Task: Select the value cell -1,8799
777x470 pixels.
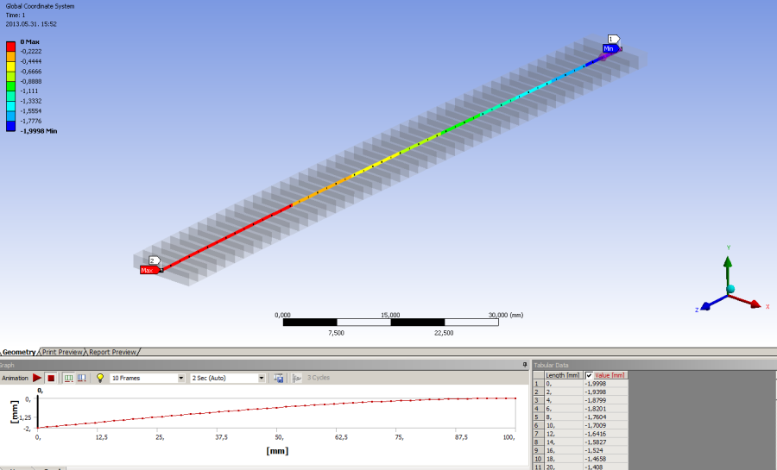Action: click(x=605, y=401)
